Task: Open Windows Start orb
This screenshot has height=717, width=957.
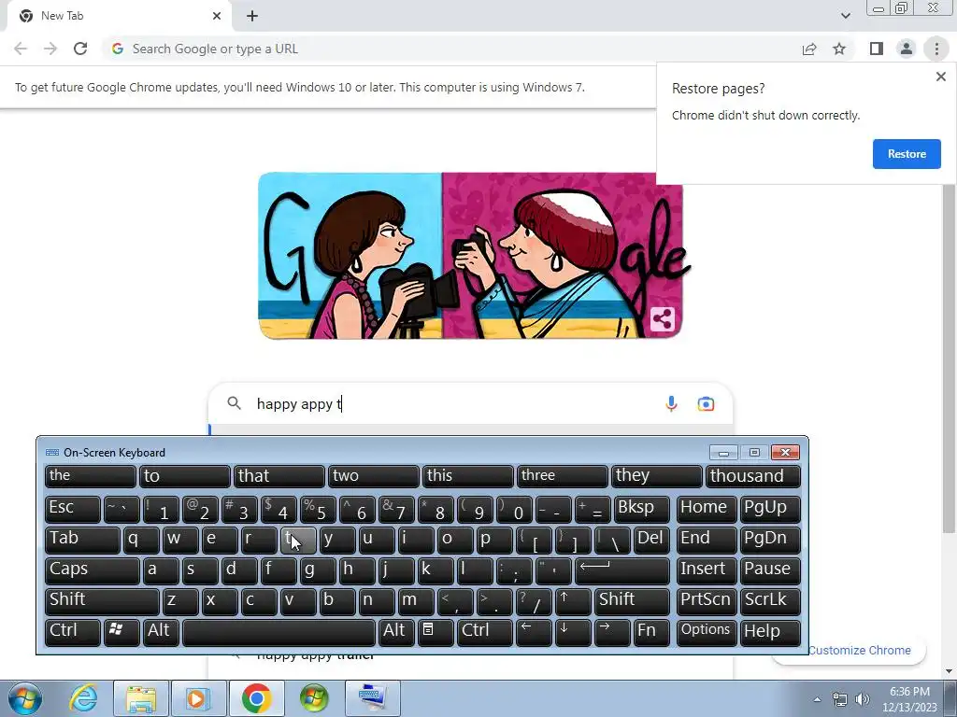Action: [x=24, y=698]
